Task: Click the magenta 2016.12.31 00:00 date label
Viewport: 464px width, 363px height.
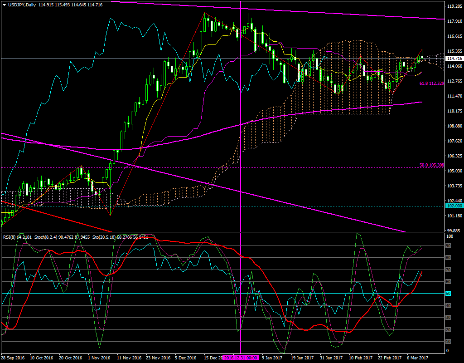Action: click(240, 358)
